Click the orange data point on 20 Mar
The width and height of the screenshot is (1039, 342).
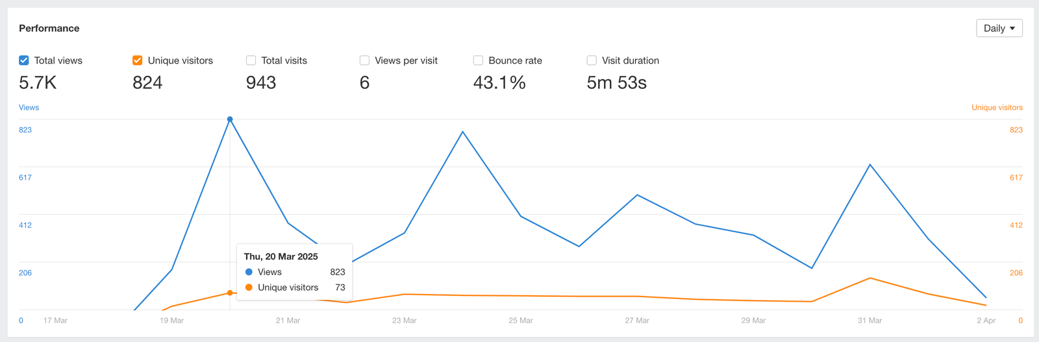coord(230,293)
